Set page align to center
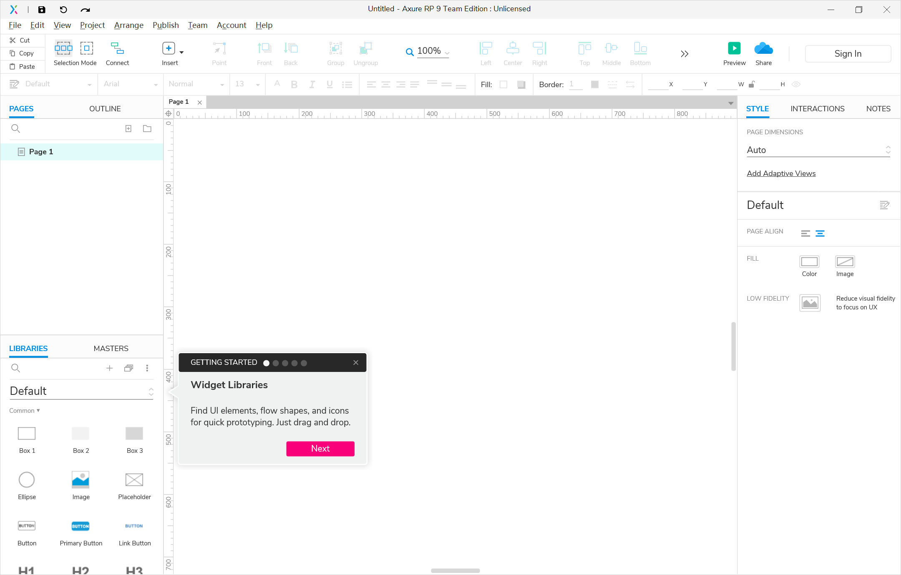Screen dimensions: 901x575 tap(820, 234)
